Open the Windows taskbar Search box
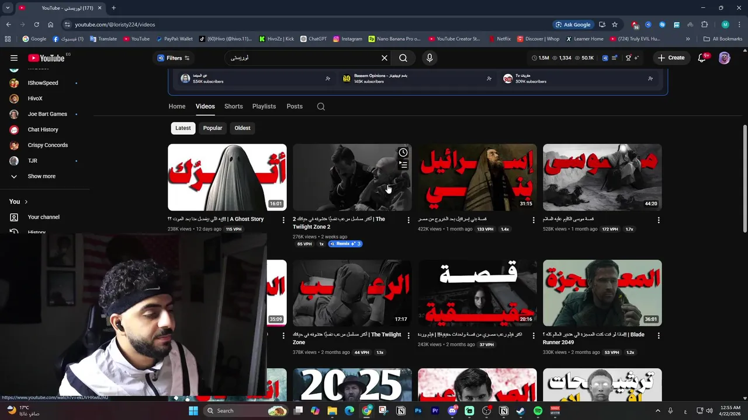The height and width of the screenshot is (420, 748). [x=247, y=411]
